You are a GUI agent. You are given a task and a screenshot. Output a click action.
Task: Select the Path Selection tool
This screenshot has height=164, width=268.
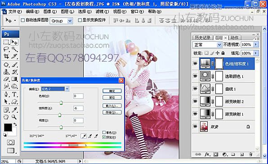6,102
